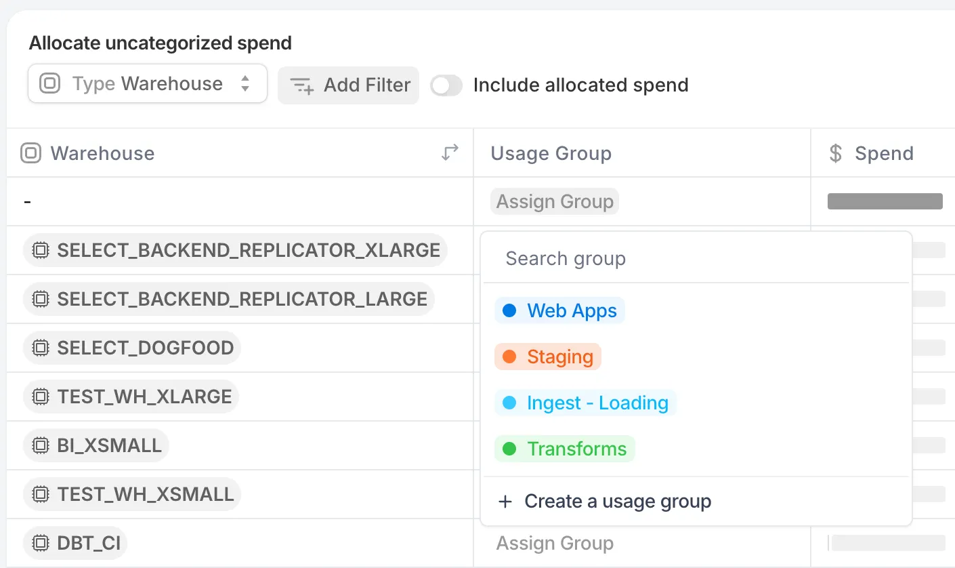
Task: Click the dollar sign icon in Spend header
Action: 836,154
